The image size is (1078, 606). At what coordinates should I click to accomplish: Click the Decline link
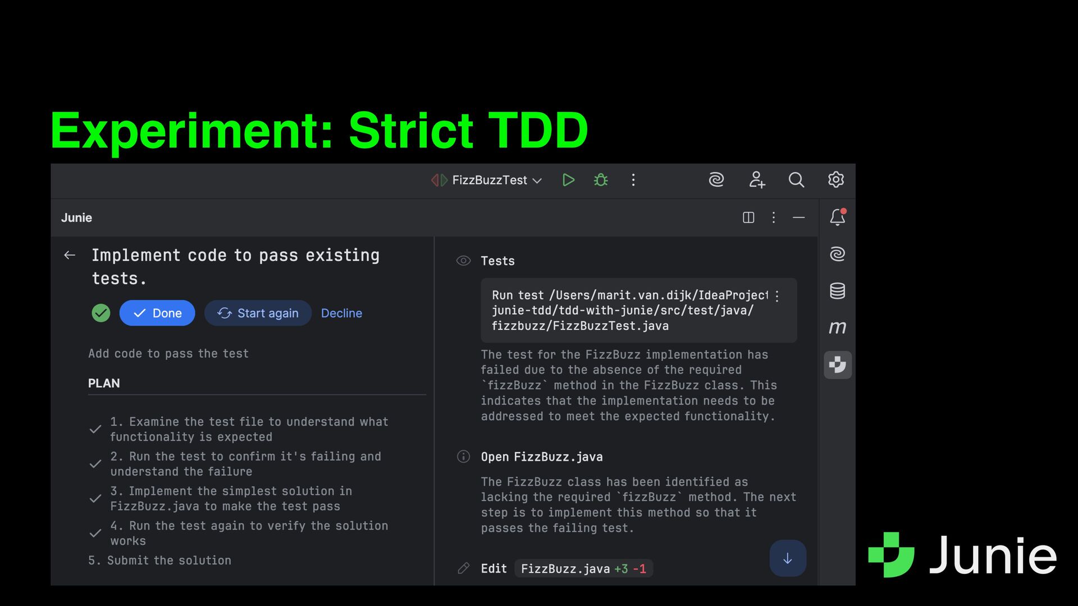341,313
